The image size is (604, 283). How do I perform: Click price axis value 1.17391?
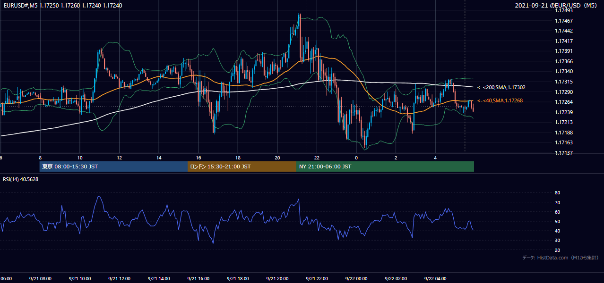(x=564, y=51)
